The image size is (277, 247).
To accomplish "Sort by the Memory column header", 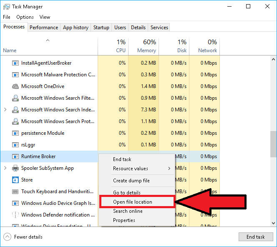I will (144, 46).
